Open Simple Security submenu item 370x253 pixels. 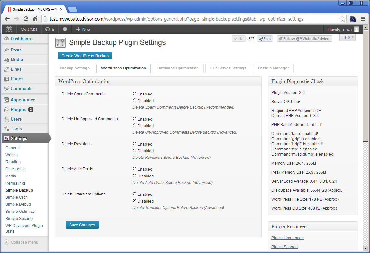(x=19, y=219)
